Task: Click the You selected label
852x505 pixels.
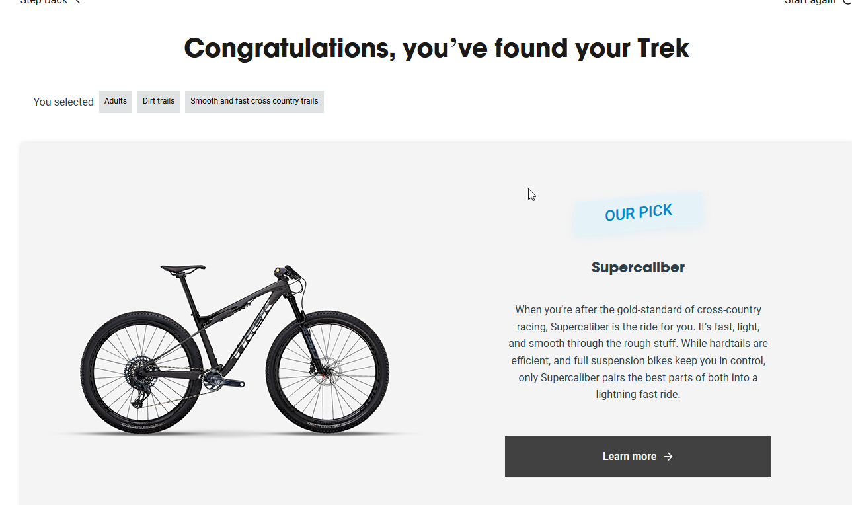Action: [x=63, y=102]
